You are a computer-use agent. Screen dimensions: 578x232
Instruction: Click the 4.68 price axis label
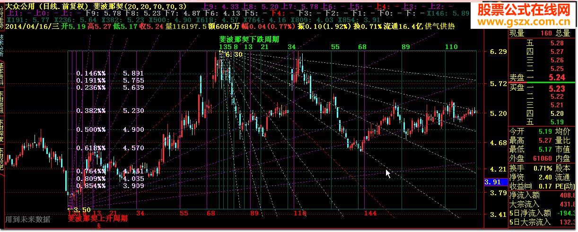pos(498,143)
